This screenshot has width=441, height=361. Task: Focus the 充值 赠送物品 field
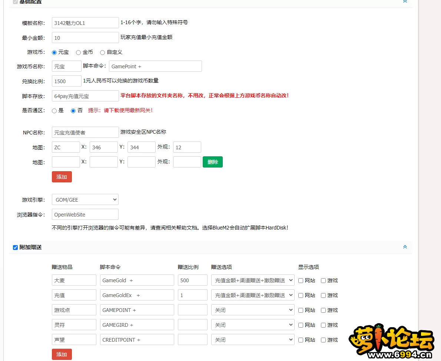(x=74, y=295)
